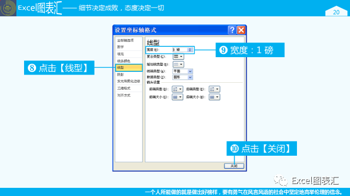Open the 坐标轴选项 axis options category
Screen dimensions: 350x196
129,40
